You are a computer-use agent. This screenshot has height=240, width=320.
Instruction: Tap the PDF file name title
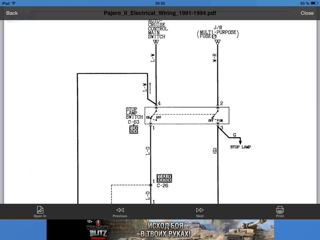[160, 13]
